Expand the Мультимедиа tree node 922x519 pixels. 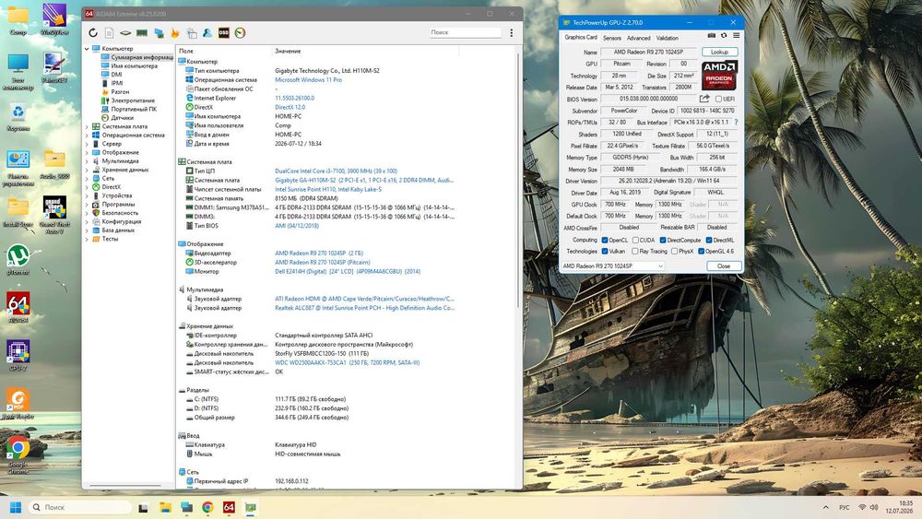[87, 161]
